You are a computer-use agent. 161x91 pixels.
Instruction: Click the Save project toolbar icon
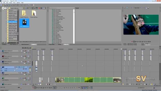pos(5,5)
